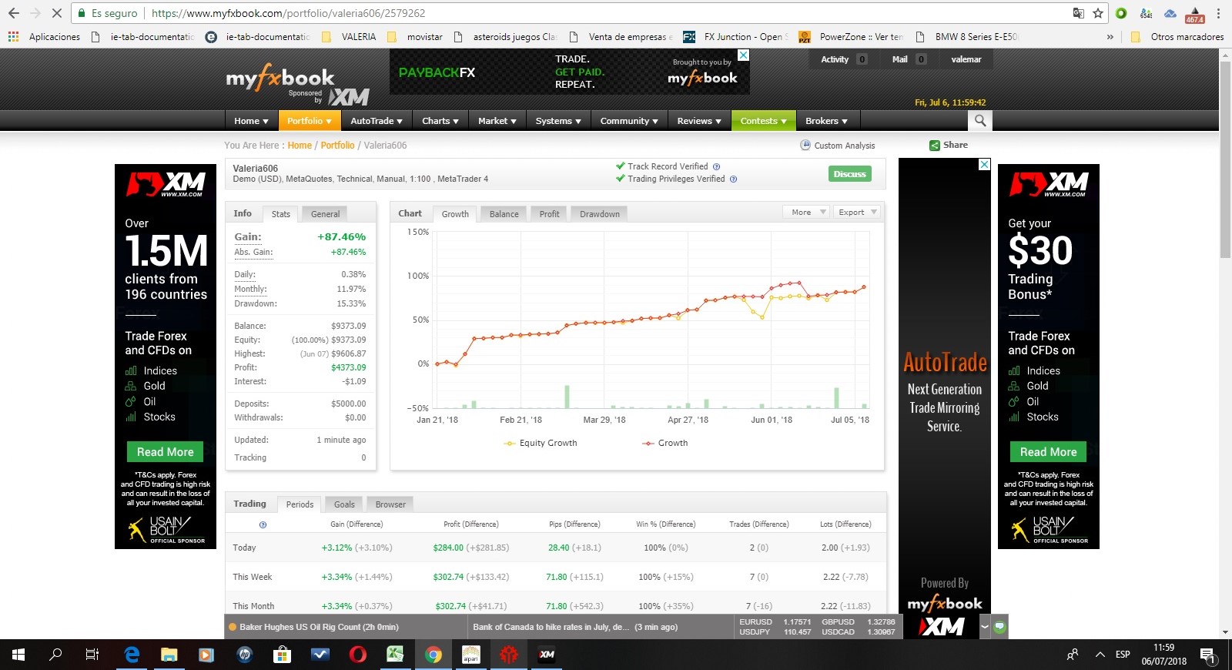Image resolution: width=1232 pixels, height=670 pixels.
Task: Open the Home dropdown menu
Action: tap(251, 121)
